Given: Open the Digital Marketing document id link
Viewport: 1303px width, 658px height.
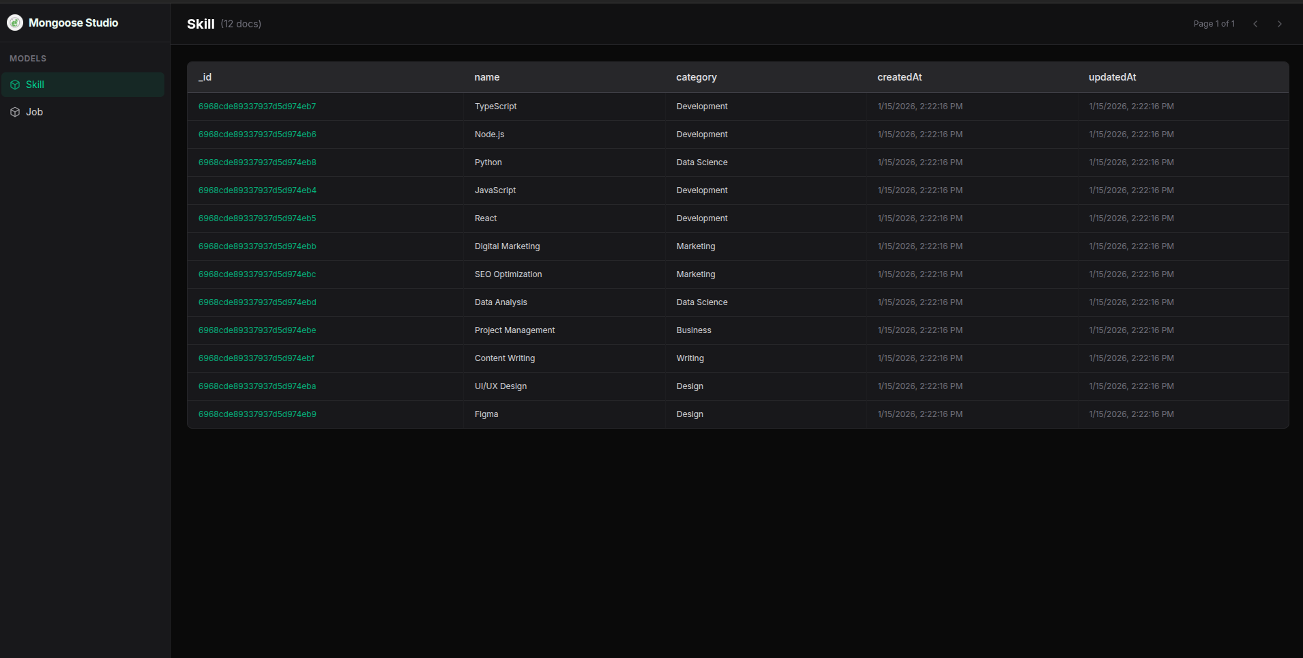Looking at the screenshot, I should point(257,246).
